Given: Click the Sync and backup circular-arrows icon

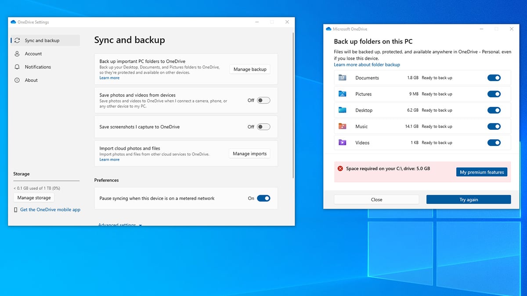Looking at the screenshot, I should 17,40.
